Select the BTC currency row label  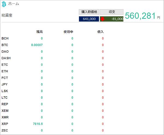pyautogui.click(x=5, y=45)
